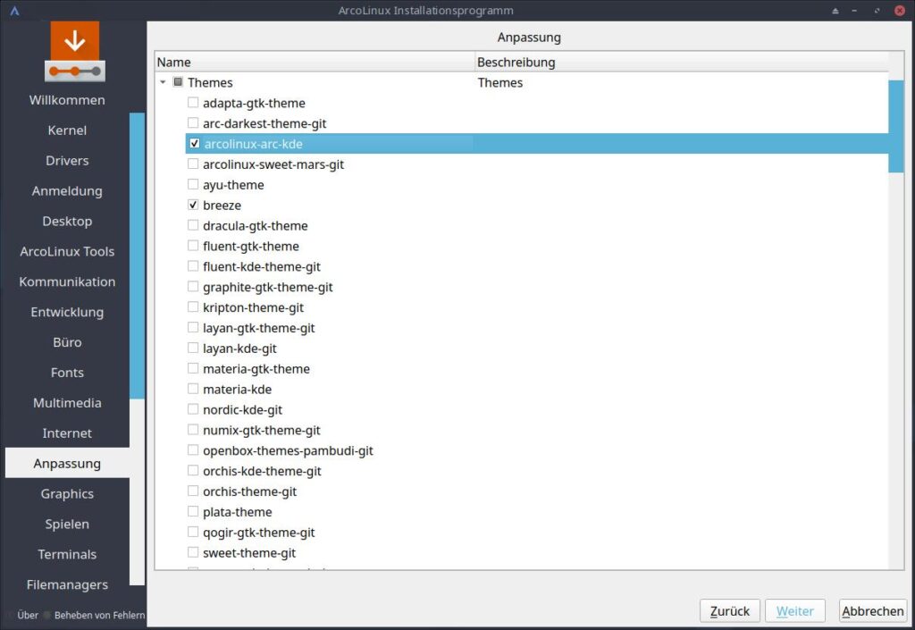Check dracula-gtk-theme
Screen dimensions: 915x630
point(193,225)
